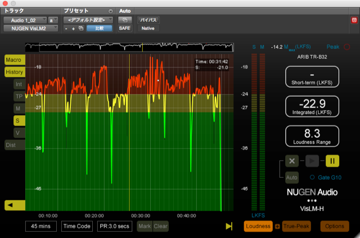The height and width of the screenshot is (238, 360).
Task: Click the S level meter bar
Action: [x=254, y=132]
